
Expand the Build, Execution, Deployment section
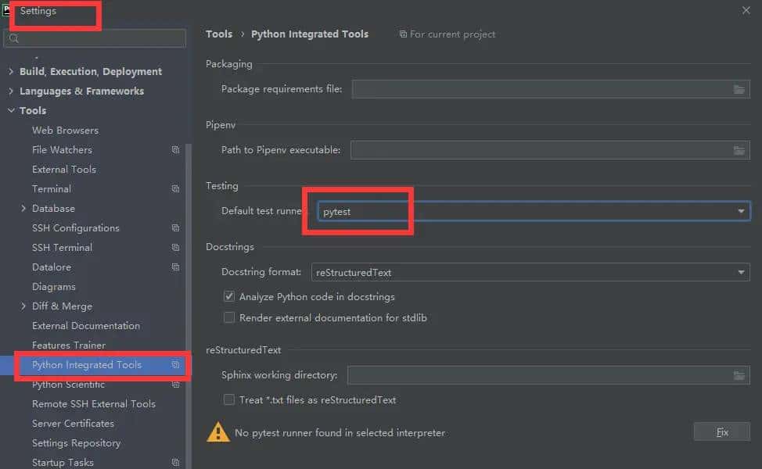pos(11,72)
